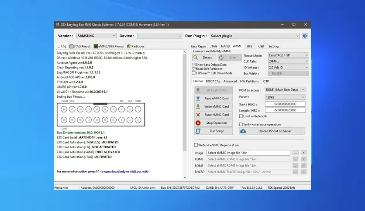
Task: Browse for ROM2 file with the ... button
Action: point(296,159)
